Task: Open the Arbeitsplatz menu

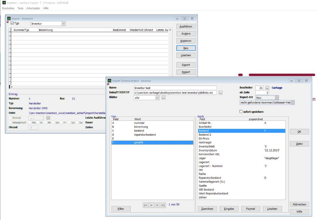Action: point(33,8)
